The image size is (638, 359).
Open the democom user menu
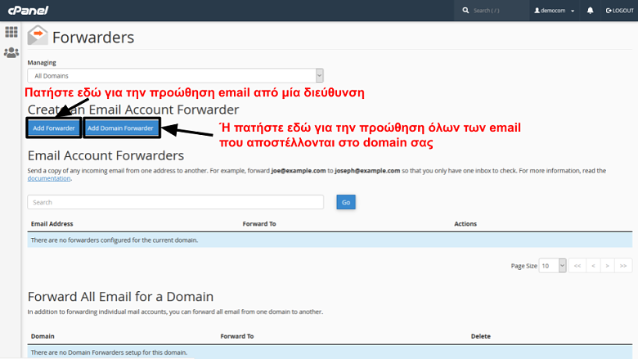point(555,11)
